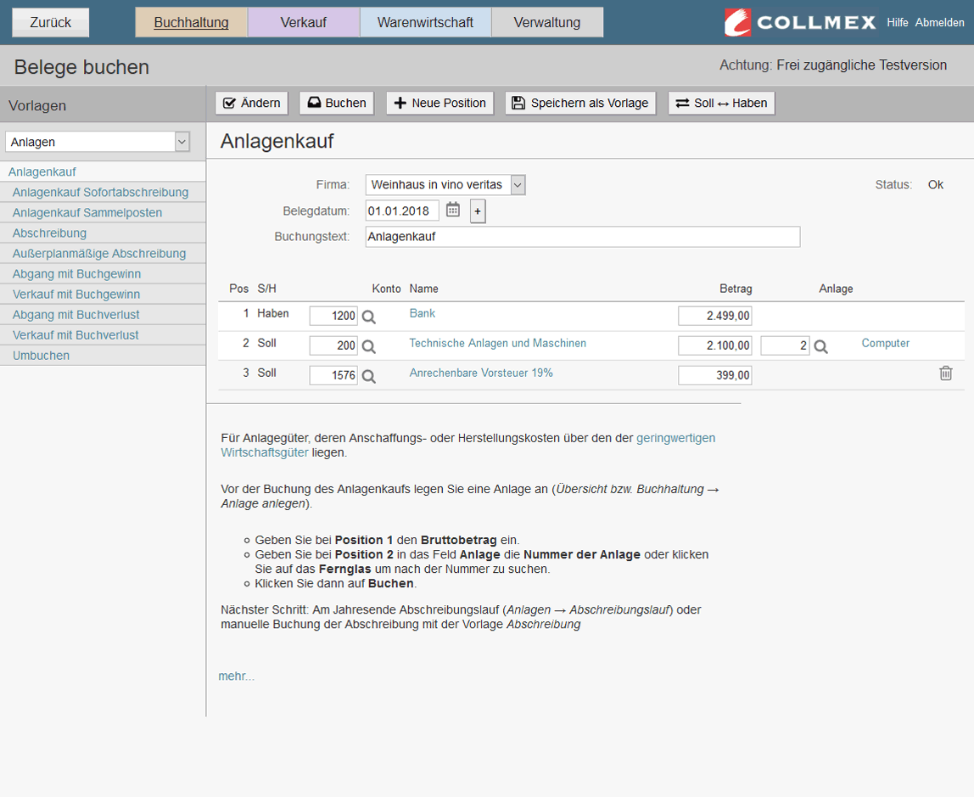Expand the Anlagen Vorlagen dropdown
The width and height of the screenshot is (974, 797).
(182, 142)
